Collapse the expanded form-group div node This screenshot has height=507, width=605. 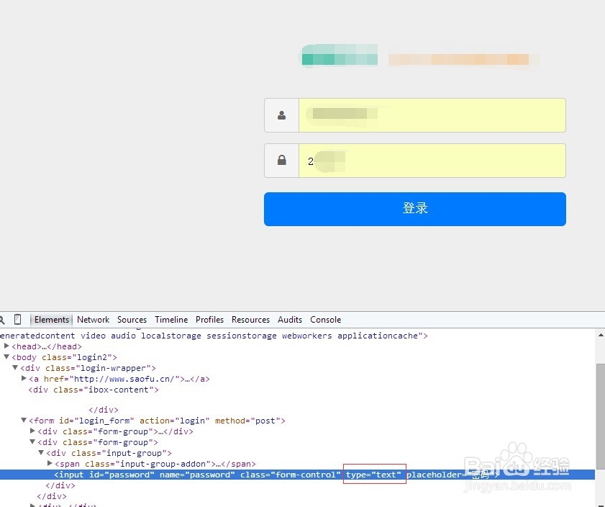[x=32, y=441]
